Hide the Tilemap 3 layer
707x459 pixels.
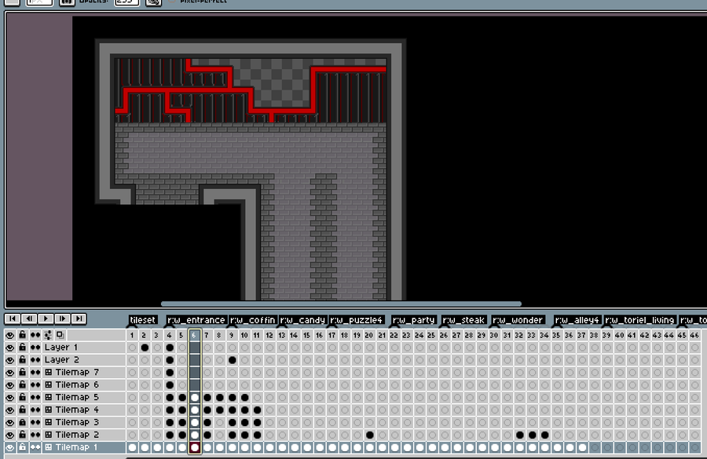coord(9,422)
